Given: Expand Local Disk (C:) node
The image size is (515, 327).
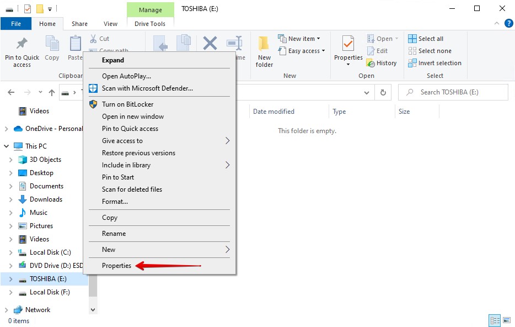Looking at the screenshot, I should tap(11, 252).
